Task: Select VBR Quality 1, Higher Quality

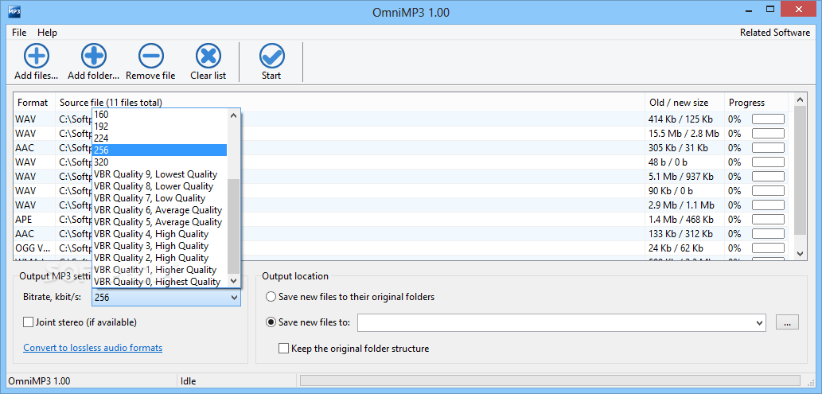Action: 159,270
